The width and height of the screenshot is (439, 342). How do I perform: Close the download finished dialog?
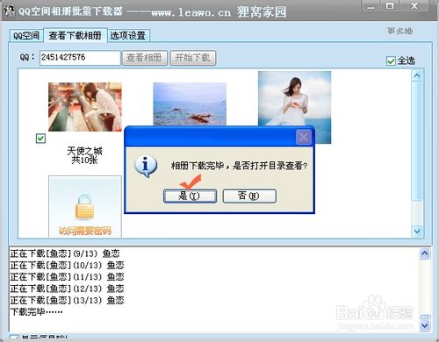[304, 137]
